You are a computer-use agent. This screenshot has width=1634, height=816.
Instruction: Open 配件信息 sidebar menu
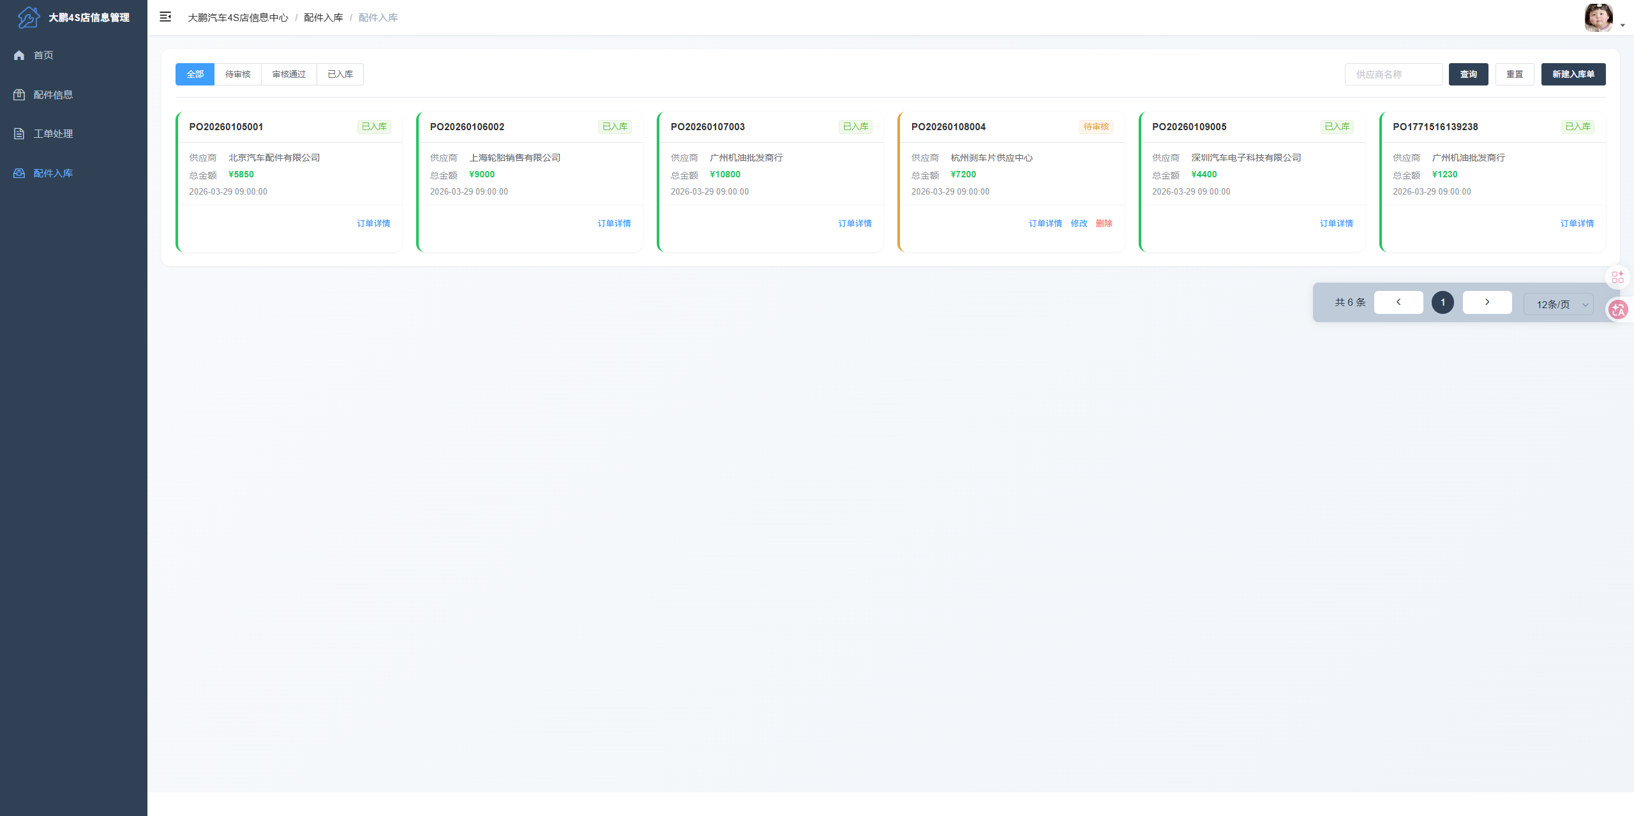[73, 94]
